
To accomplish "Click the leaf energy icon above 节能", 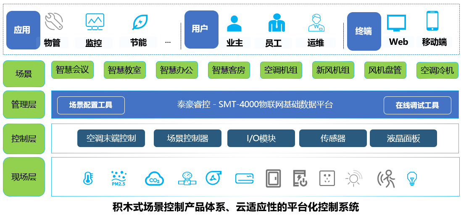I will click(x=140, y=22).
